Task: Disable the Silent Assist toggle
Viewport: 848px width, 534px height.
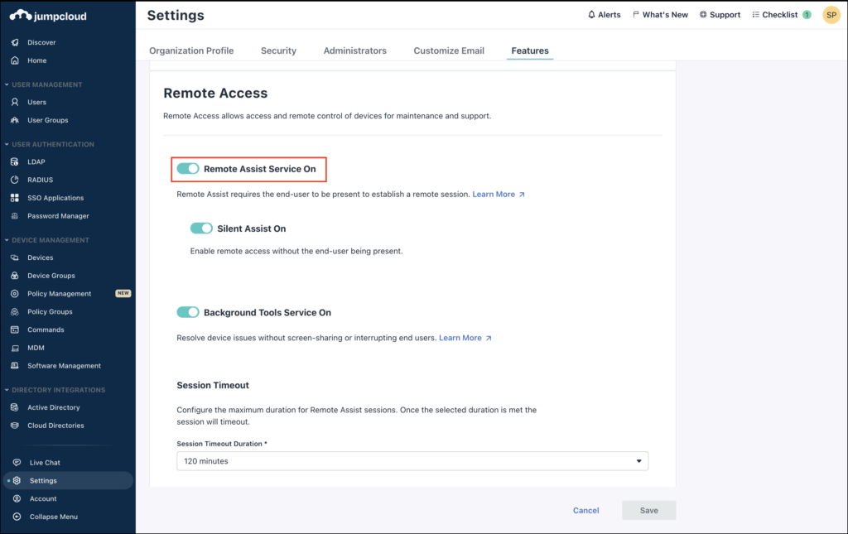Action: 200,227
